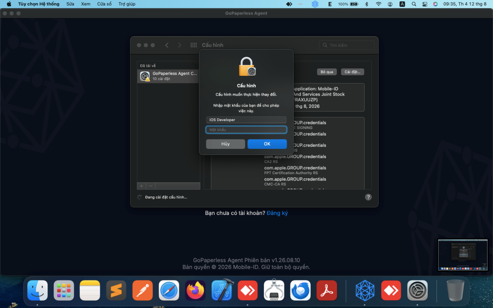Click OK in the password dialog

[x=267, y=144]
